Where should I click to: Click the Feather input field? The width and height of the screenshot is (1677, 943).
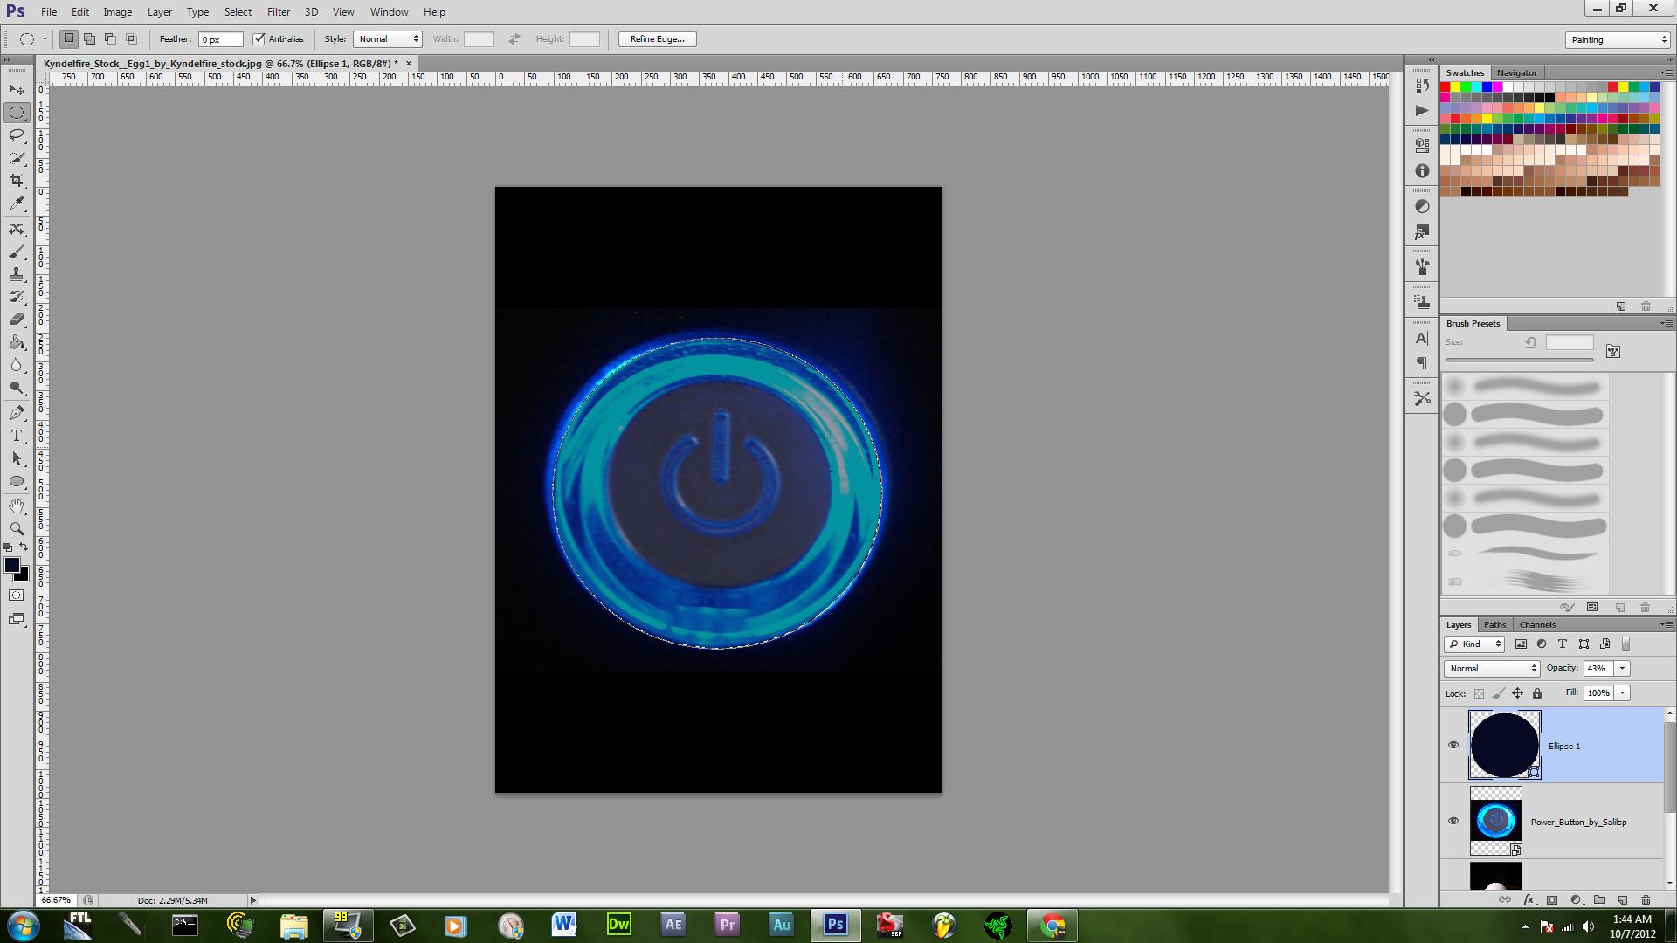[220, 39]
